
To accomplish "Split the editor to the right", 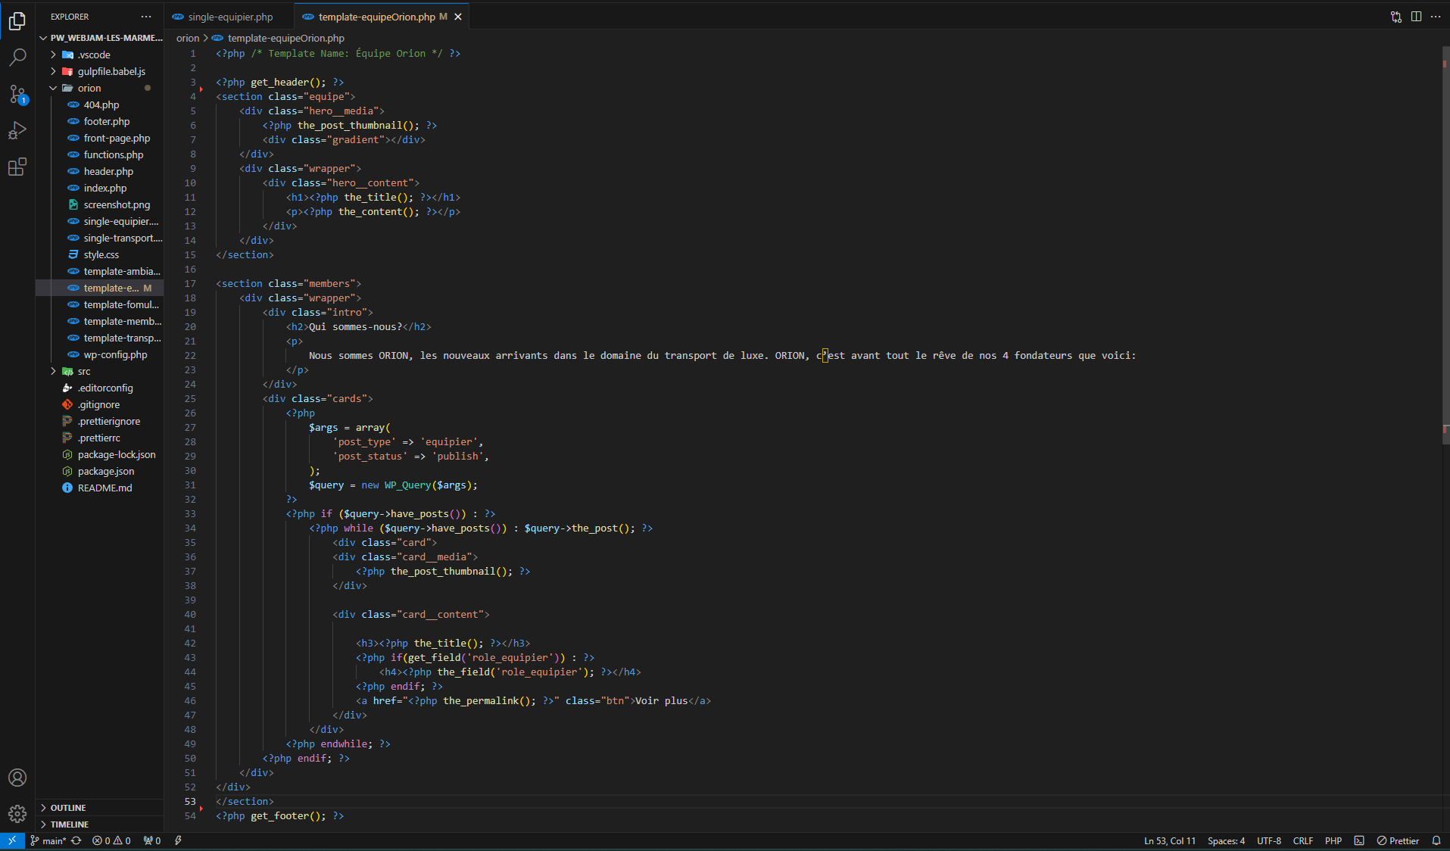I will [1416, 16].
